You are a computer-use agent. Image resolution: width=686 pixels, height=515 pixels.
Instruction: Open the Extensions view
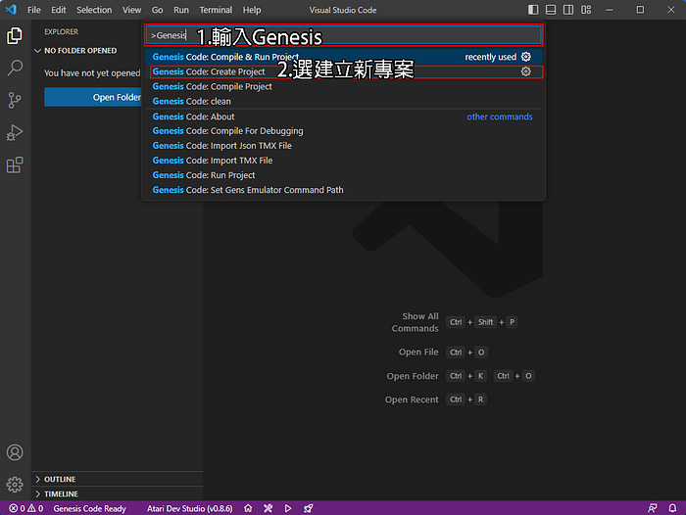tap(15, 164)
